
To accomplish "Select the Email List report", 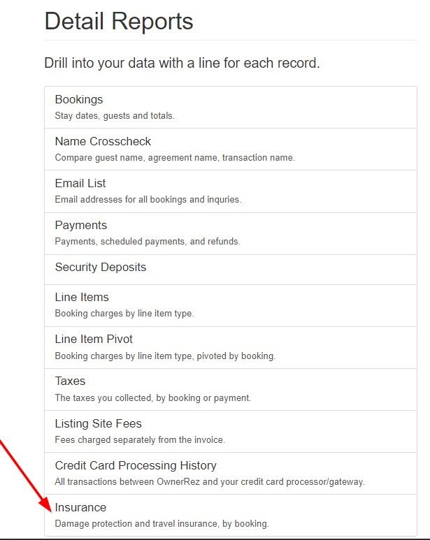I will [80, 184].
